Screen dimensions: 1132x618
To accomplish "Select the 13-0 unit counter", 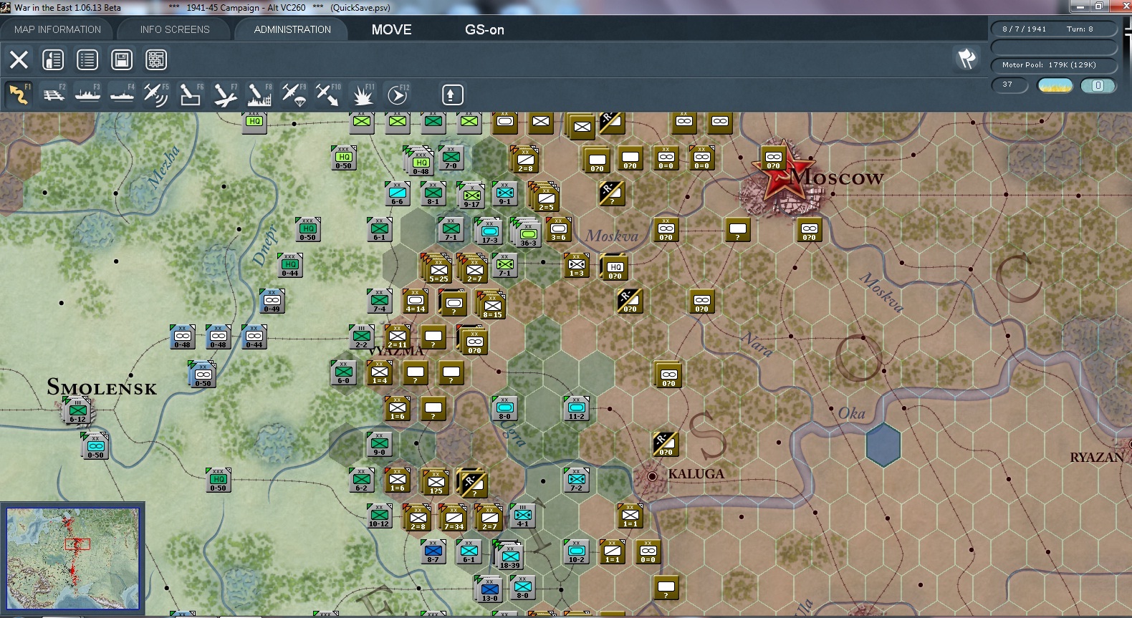I will point(489,589).
